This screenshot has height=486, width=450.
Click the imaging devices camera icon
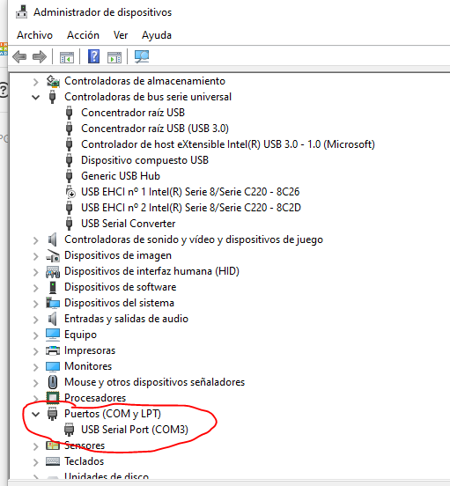coord(53,255)
